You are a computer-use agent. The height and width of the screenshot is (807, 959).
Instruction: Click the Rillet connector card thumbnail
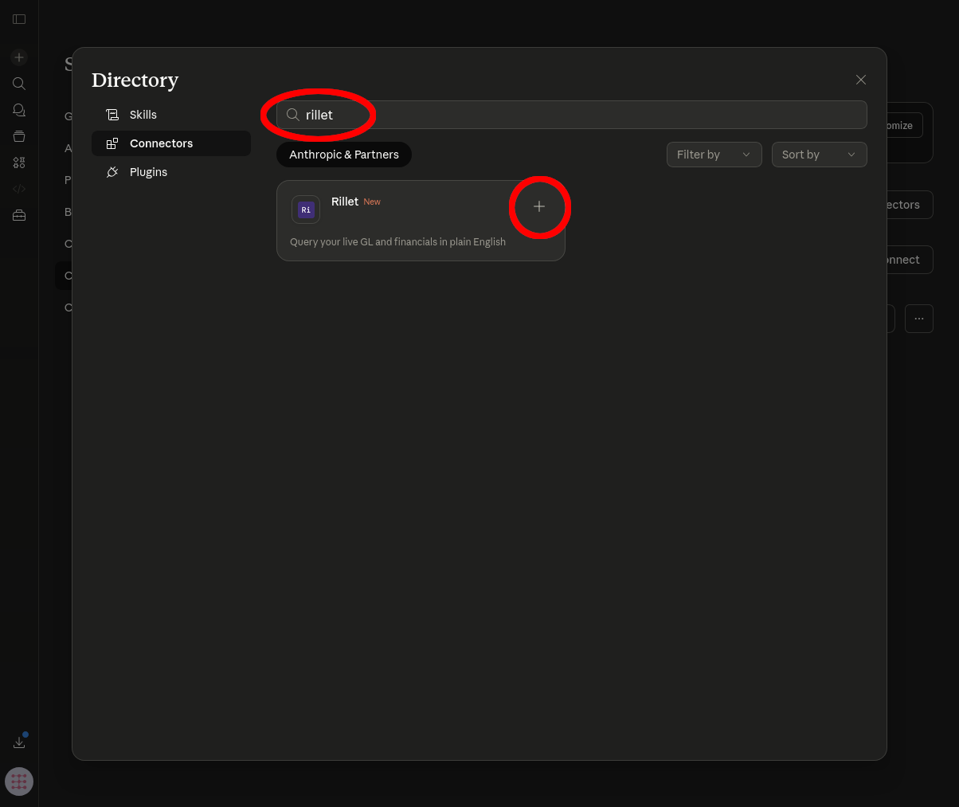pos(305,209)
